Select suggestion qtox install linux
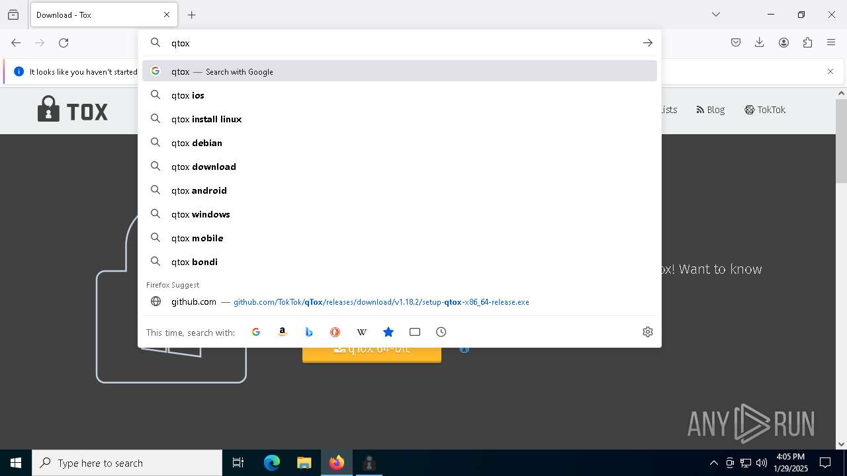This screenshot has height=476, width=847. click(x=400, y=119)
